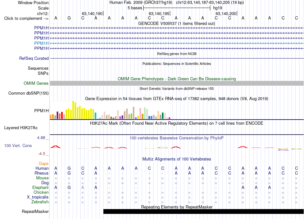The image size is (304, 219).
Task: Click 'Human Feb. 2009 (GRCh37/hg19)' assembly text
Action: [x=141, y=3]
